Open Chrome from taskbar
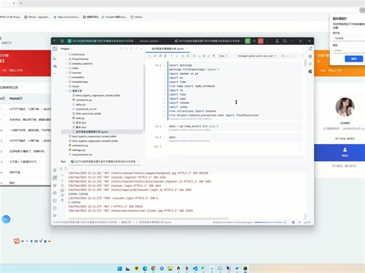The height and width of the screenshot is (273, 365). pos(153,269)
